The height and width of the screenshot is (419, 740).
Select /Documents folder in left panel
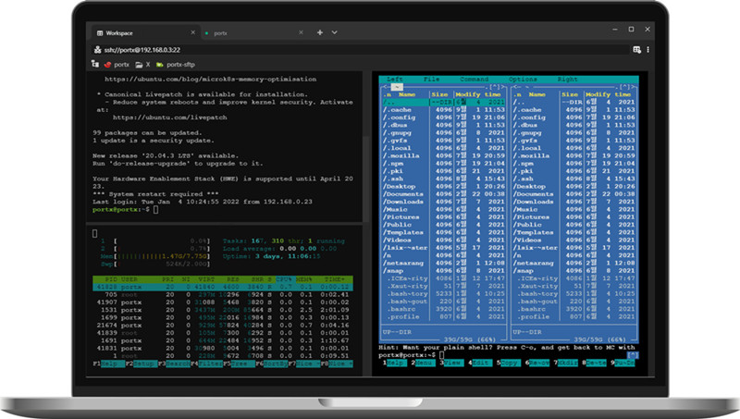point(403,192)
